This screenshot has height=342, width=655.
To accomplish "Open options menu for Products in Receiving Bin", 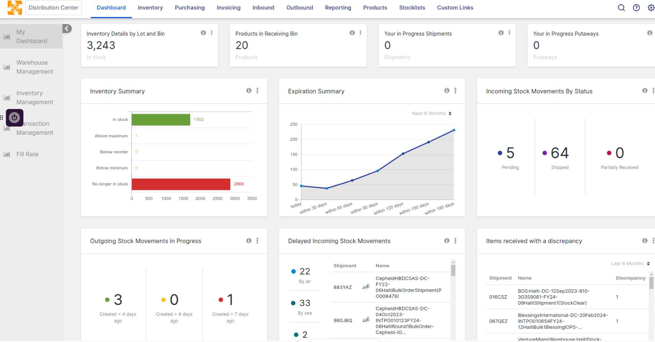I will point(360,33).
